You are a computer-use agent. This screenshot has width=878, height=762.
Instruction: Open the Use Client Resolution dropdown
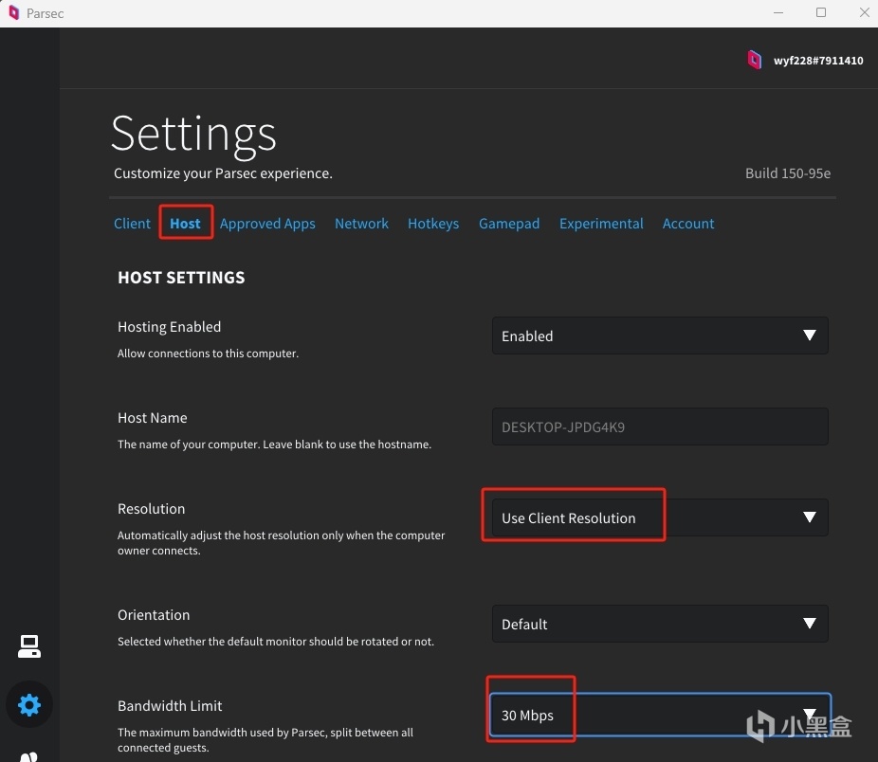pos(659,518)
